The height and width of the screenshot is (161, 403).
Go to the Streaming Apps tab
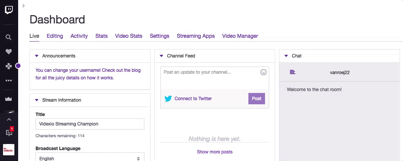click(195, 36)
